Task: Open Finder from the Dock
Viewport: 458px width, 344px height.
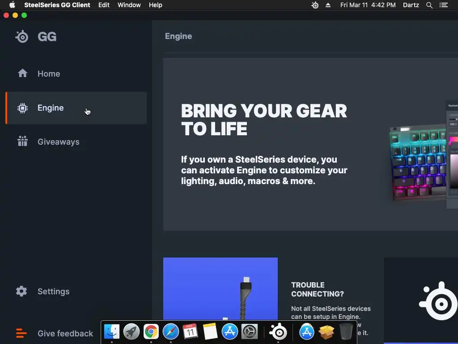Action: pyautogui.click(x=111, y=331)
